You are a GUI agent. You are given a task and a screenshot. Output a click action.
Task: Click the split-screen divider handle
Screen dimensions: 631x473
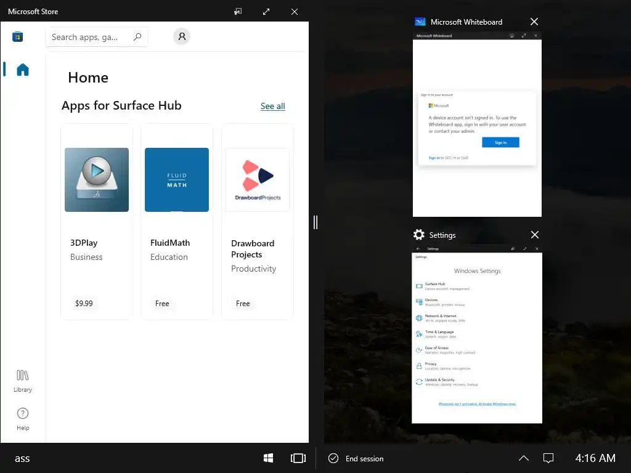(315, 222)
